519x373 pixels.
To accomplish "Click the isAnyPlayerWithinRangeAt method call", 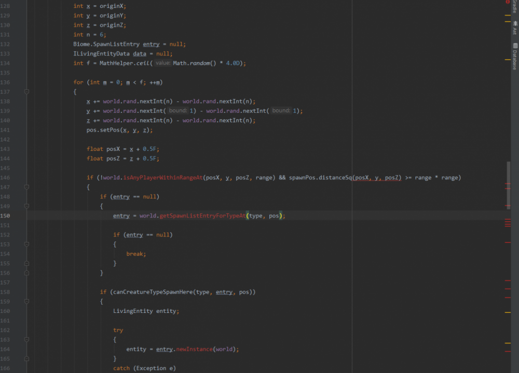I will click(x=163, y=178).
